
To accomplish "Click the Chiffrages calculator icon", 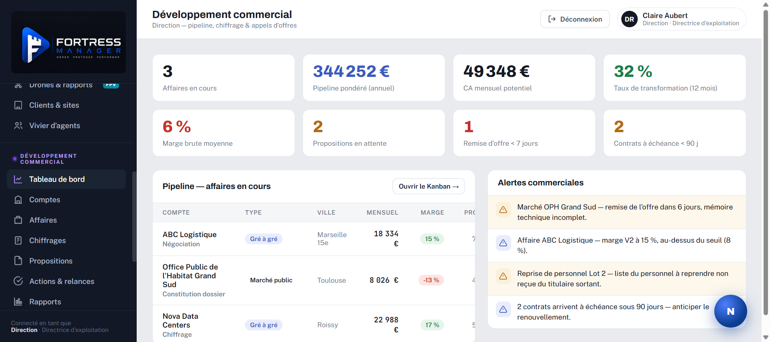I will coord(18,241).
